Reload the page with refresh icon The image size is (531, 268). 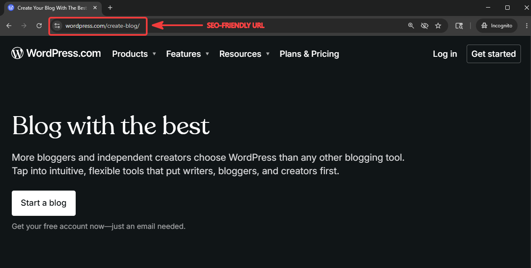(39, 26)
